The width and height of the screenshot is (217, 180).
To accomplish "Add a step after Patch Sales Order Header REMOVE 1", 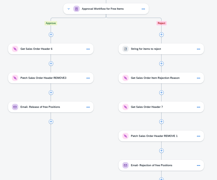I will [x=162, y=150].
